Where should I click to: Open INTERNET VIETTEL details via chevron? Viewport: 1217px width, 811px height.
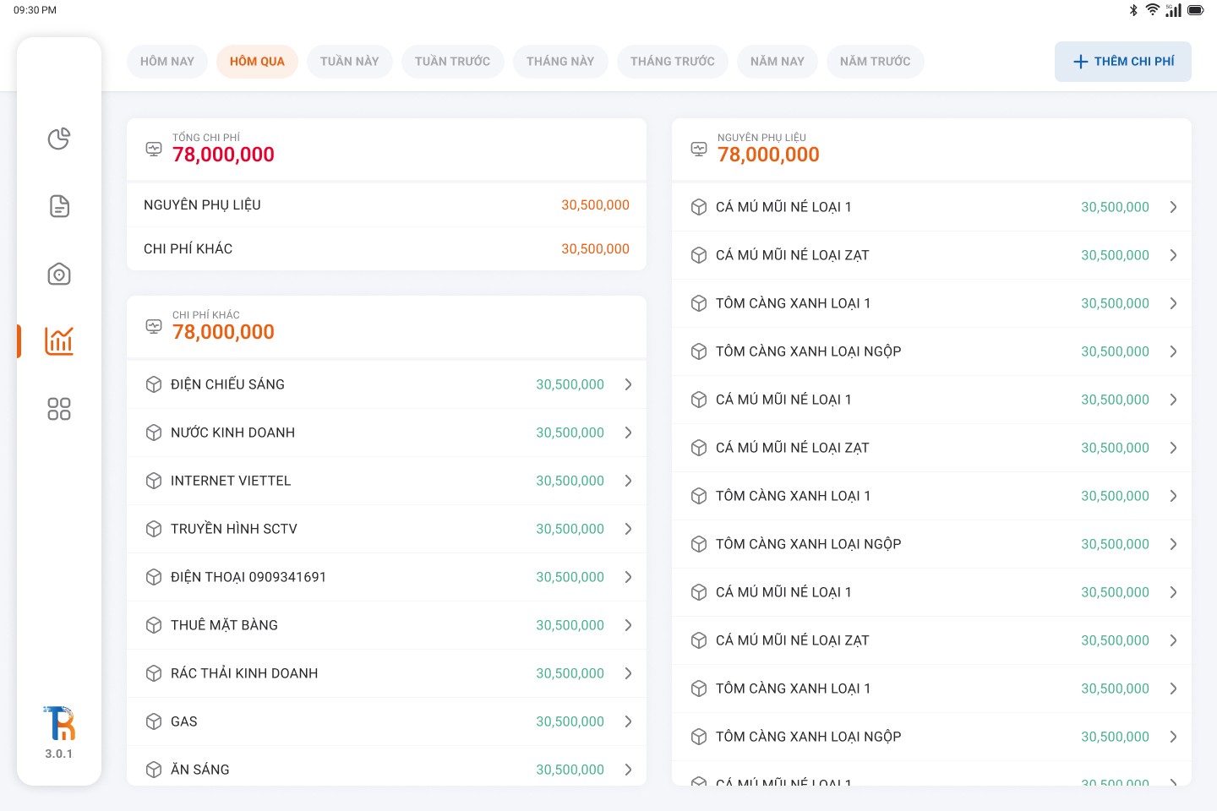[628, 481]
